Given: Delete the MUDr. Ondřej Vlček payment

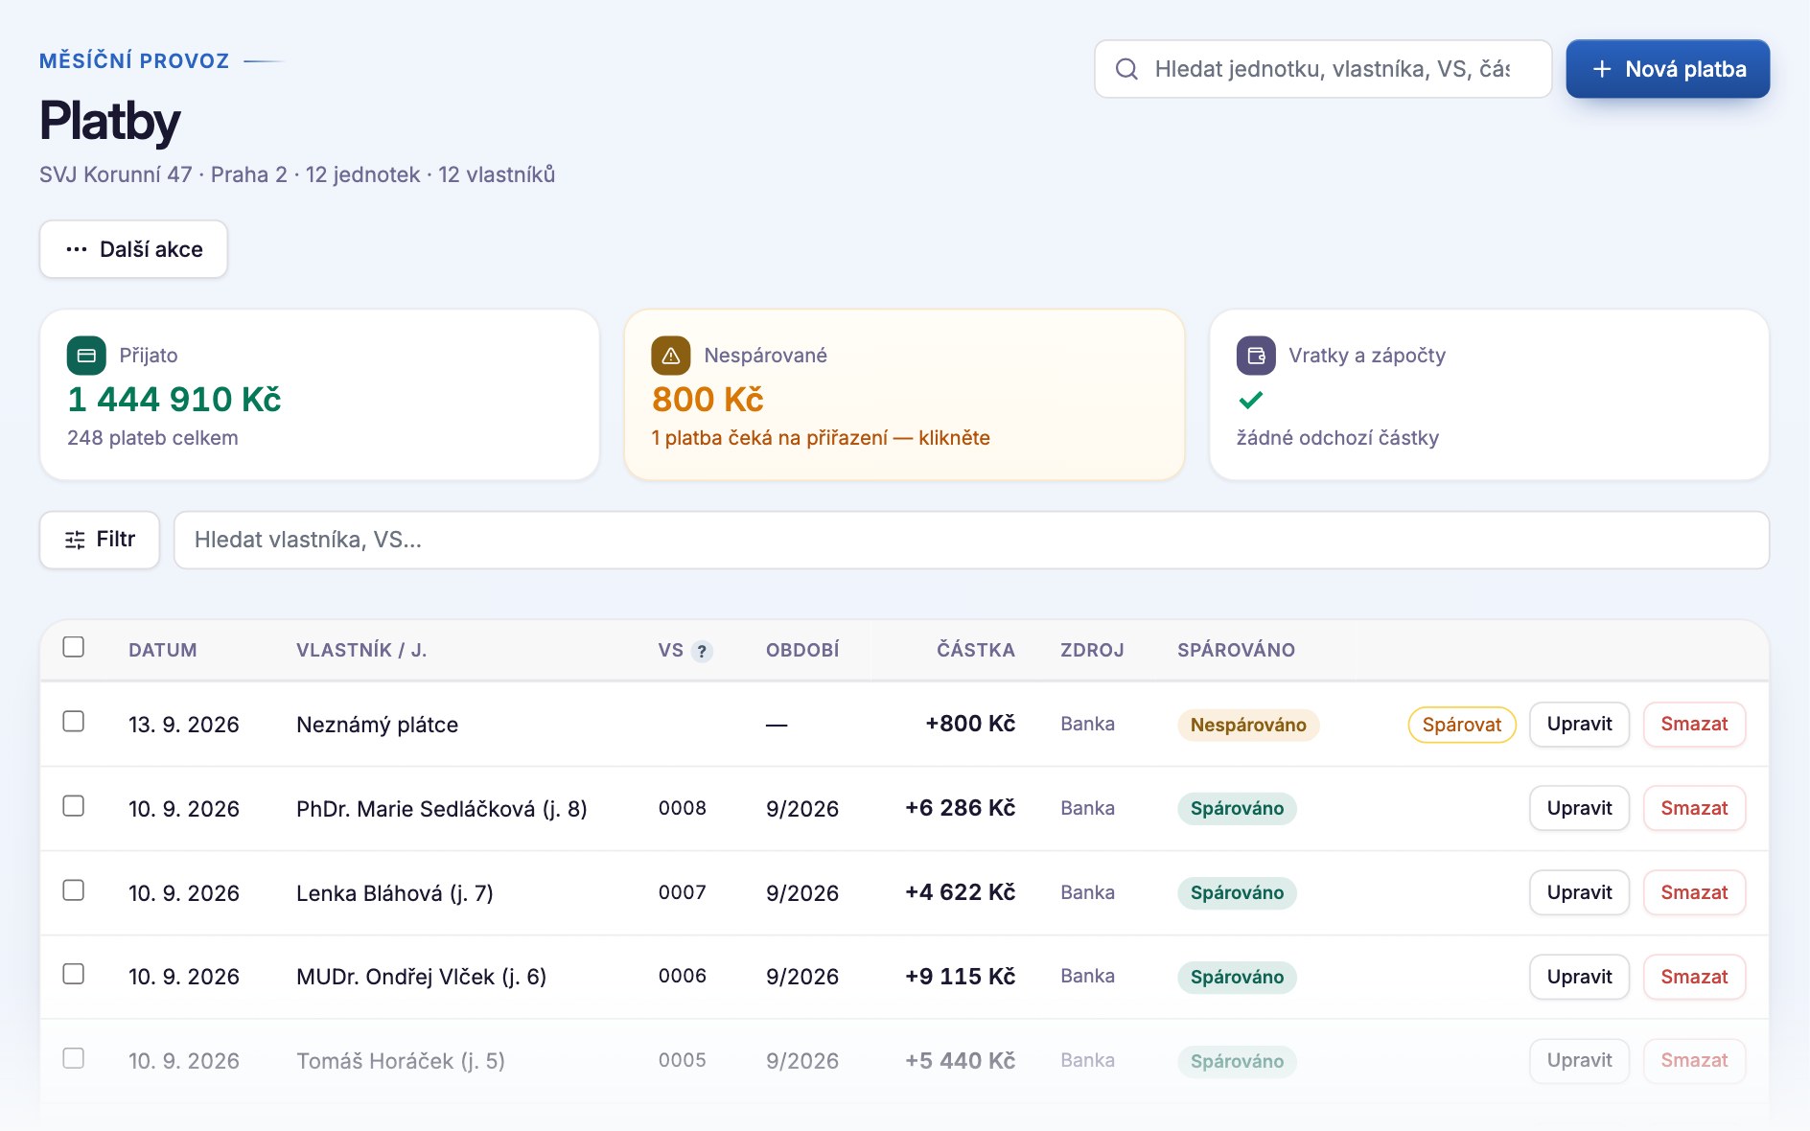Looking at the screenshot, I should (x=1694, y=977).
